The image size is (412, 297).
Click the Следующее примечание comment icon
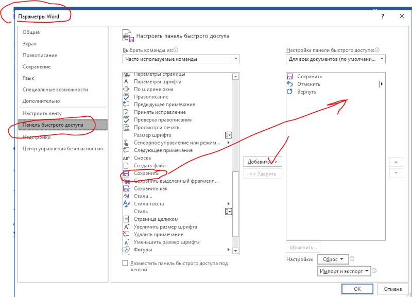126,150
